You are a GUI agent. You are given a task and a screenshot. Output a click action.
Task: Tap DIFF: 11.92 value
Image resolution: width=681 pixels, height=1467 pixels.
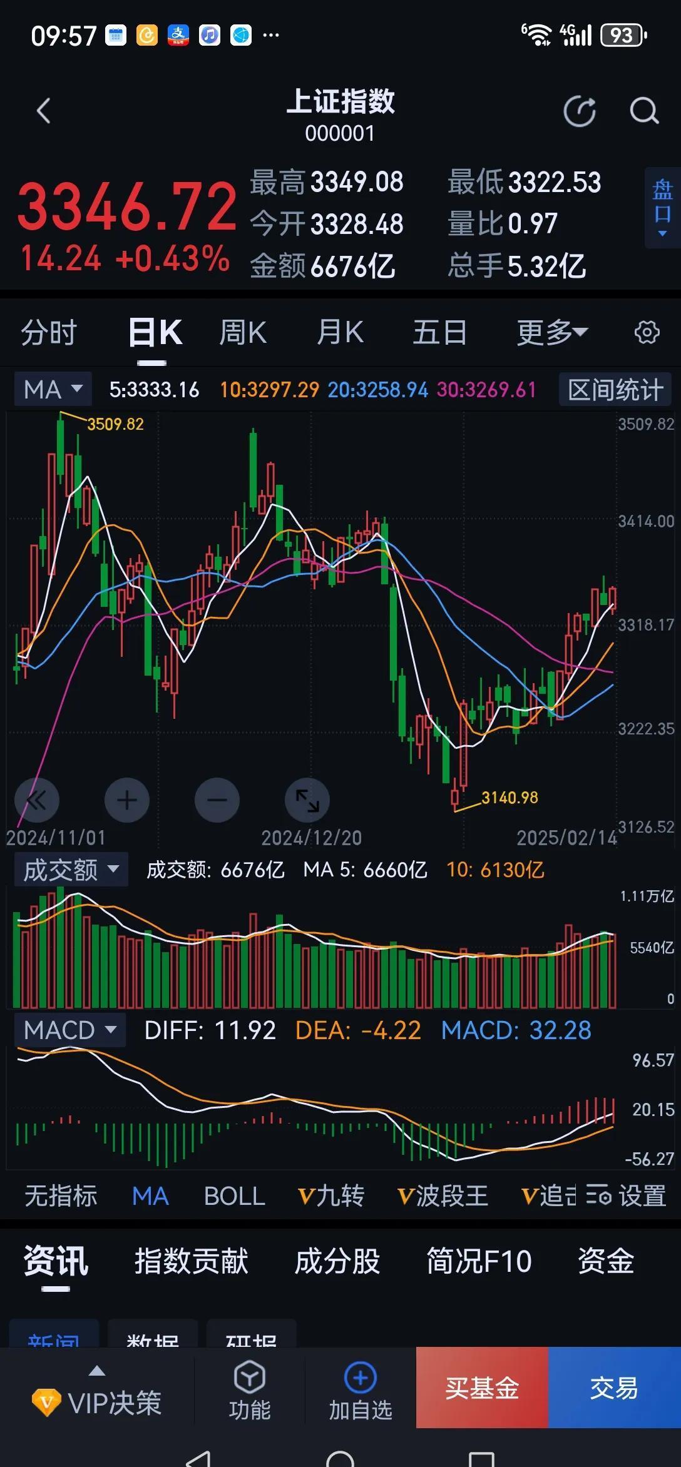click(x=210, y=1030)
